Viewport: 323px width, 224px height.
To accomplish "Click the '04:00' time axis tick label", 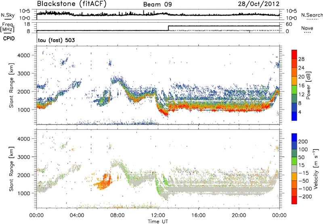I will [77, 216].
